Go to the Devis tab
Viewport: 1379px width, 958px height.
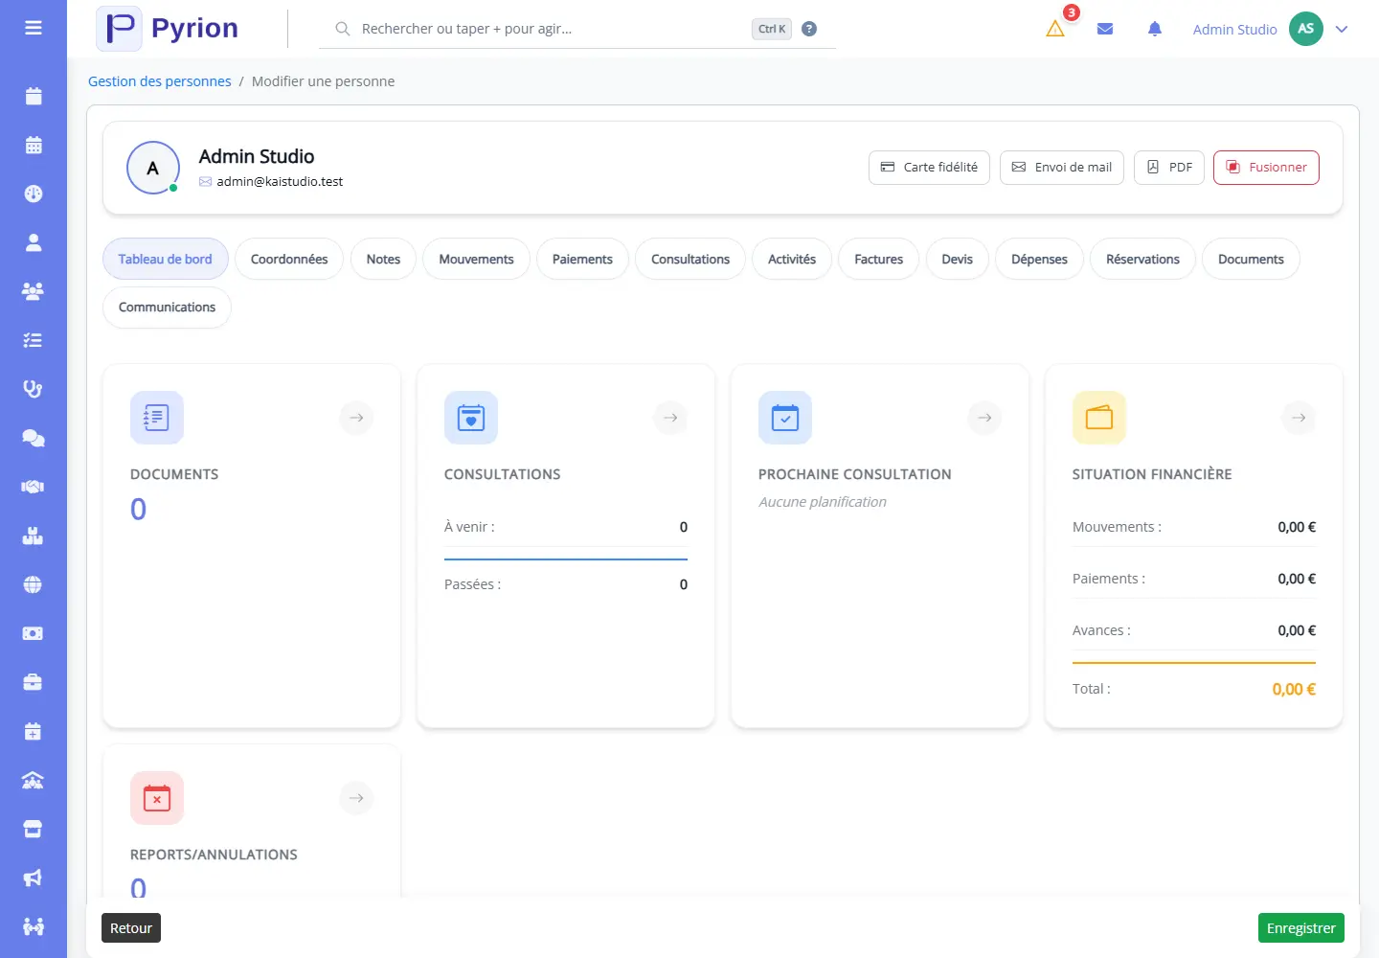(x=957, y=259)
